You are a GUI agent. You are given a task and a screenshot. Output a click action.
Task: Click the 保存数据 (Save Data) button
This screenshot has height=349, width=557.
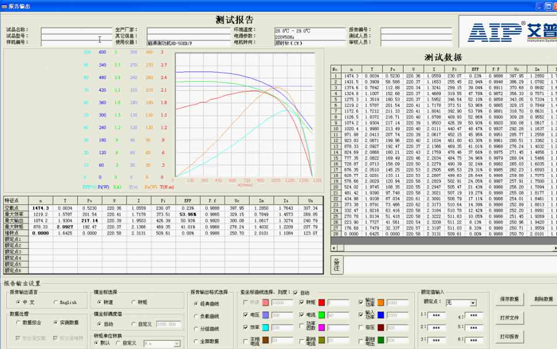point(509,299)
